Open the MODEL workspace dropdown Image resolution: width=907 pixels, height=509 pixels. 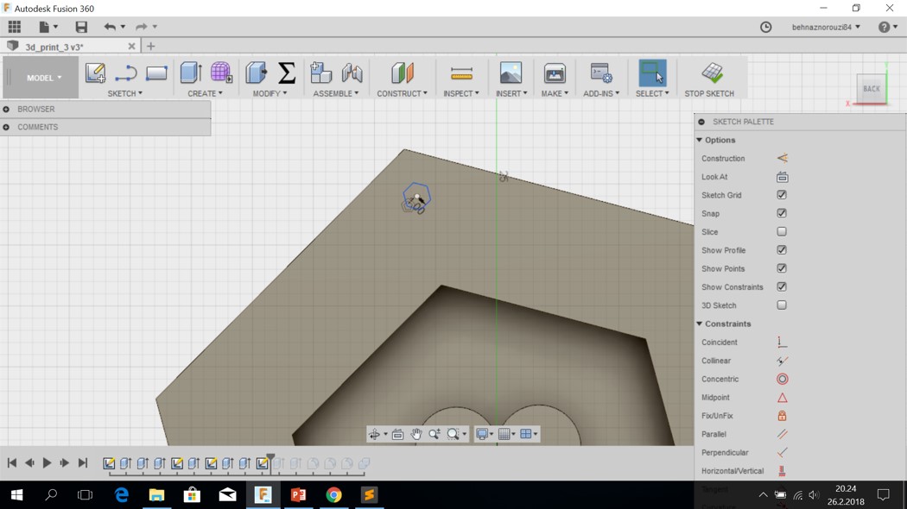pyautogui.click(x=43, y=78)
